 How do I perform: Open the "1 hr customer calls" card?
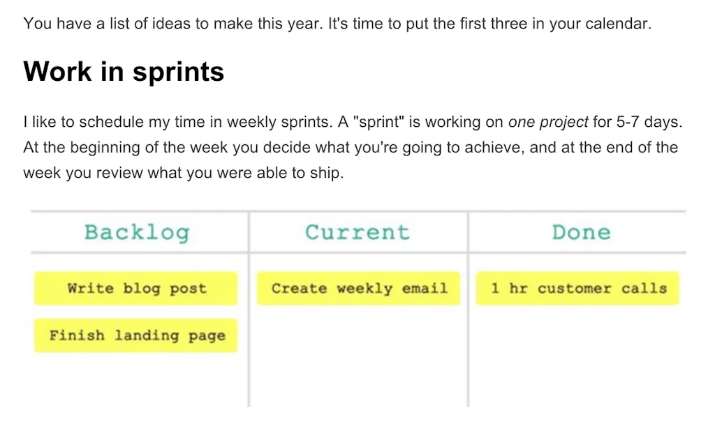pyautogui.click(x=578, y=289)
